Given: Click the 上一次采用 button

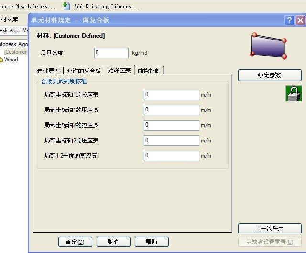Looking at the screenshot, I should tap(270, 228).
